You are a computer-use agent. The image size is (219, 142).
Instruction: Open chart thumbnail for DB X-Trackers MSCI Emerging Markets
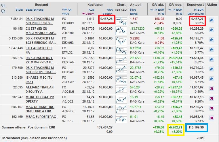point(121,41)
